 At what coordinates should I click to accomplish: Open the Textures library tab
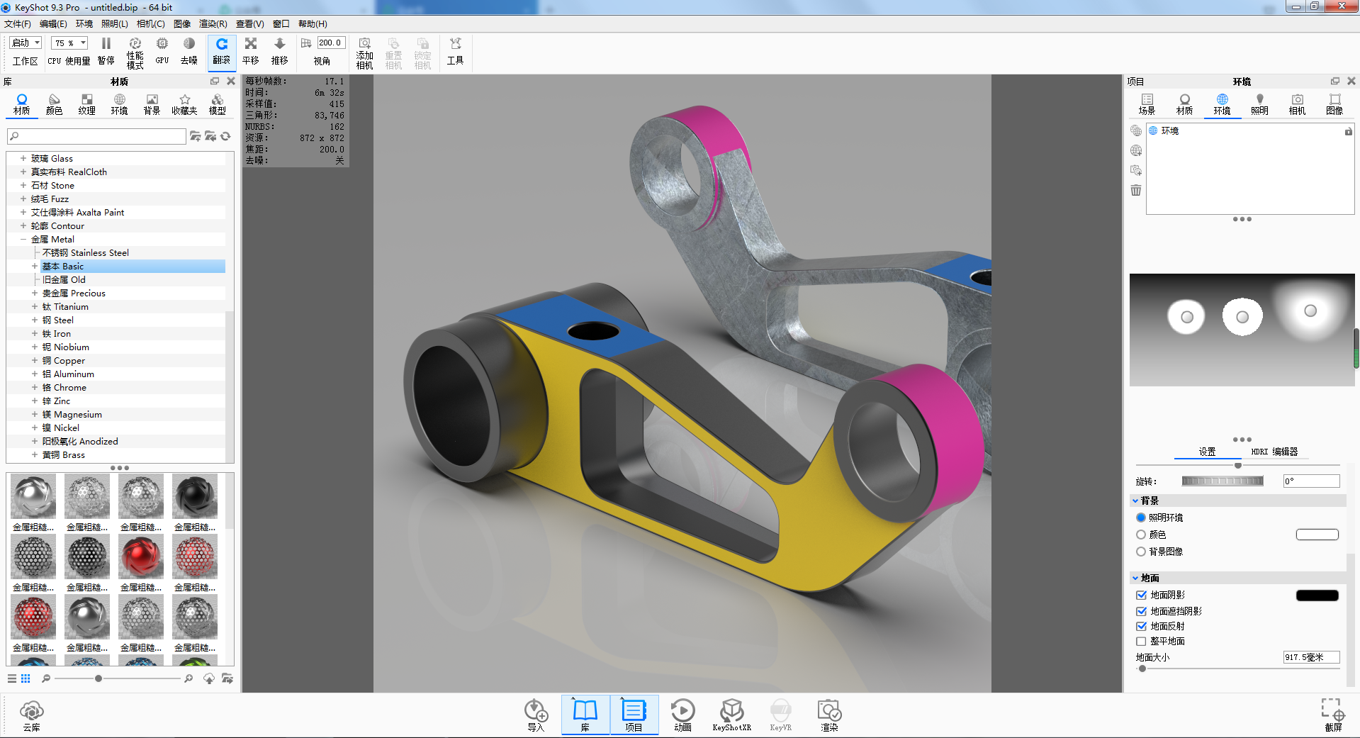pos(86,103)
